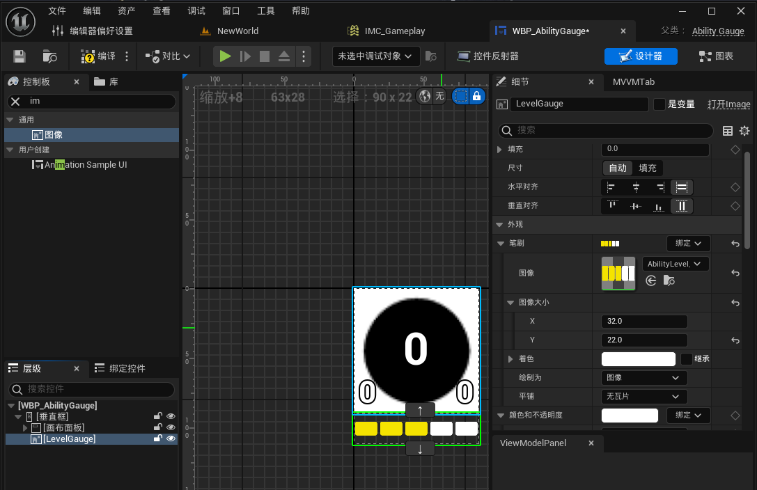Image resolution: width=757 pixels, height=490 pixels.
Task: Set horizontal alignment to left
Action: 611,187
